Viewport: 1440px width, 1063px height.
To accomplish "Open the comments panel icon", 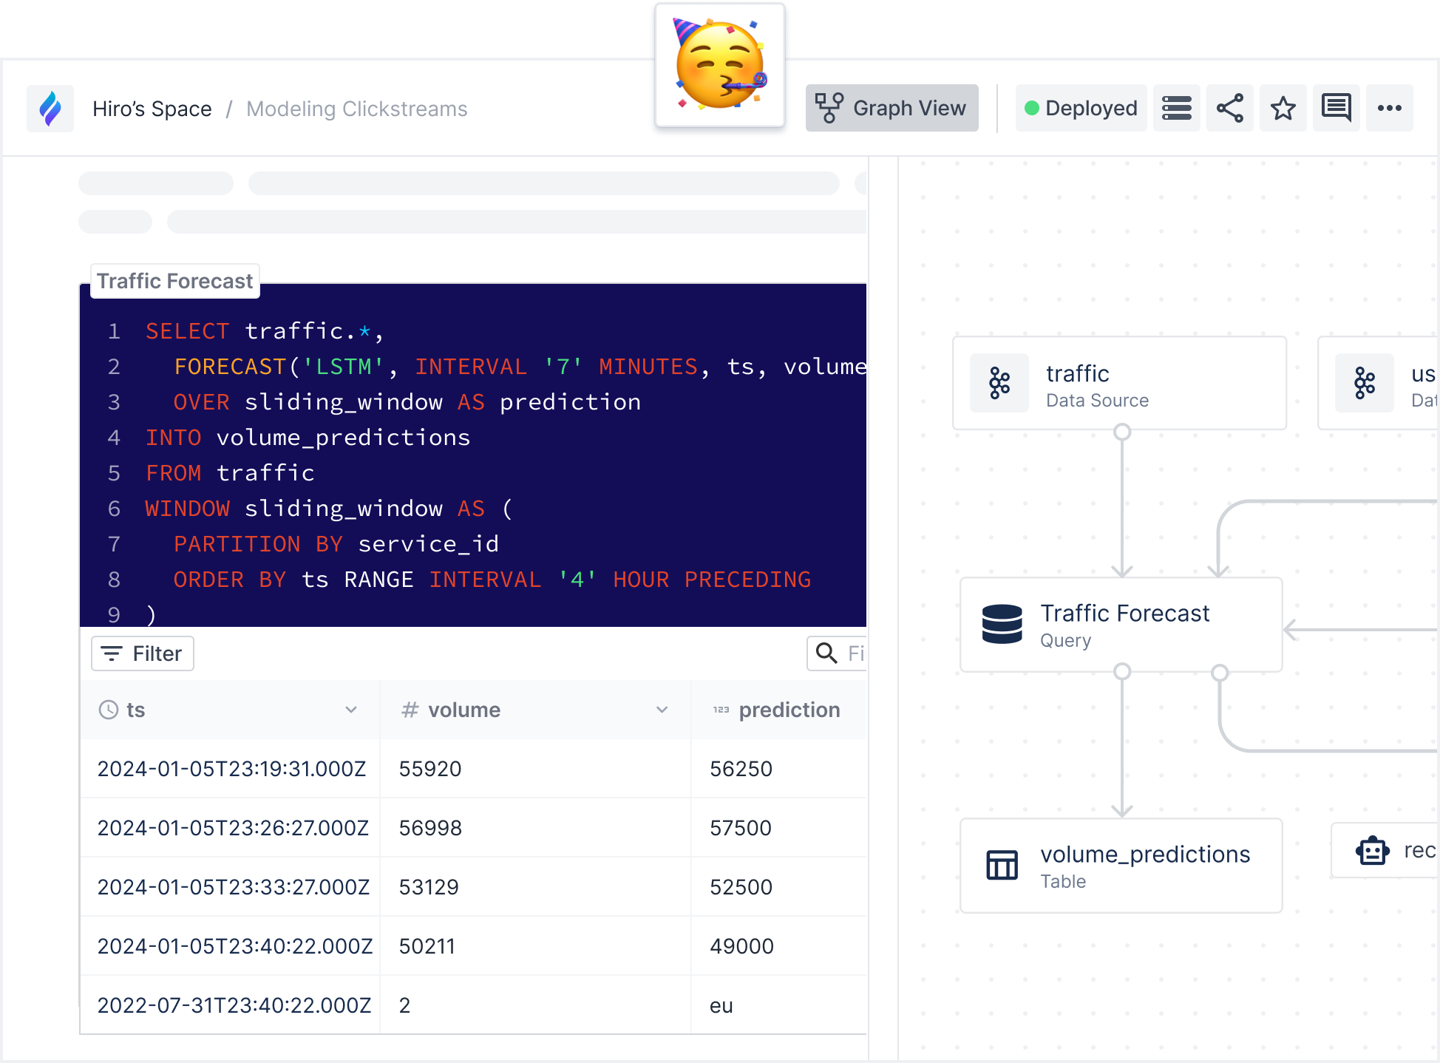I will (x=1335, y=108).
